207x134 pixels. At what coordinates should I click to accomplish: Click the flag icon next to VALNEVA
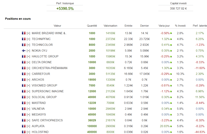tap(24, 109)
